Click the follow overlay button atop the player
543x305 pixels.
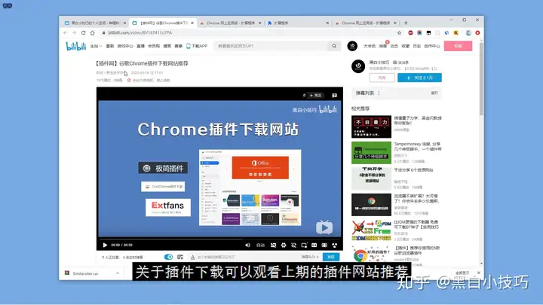[x=315, y=96]
